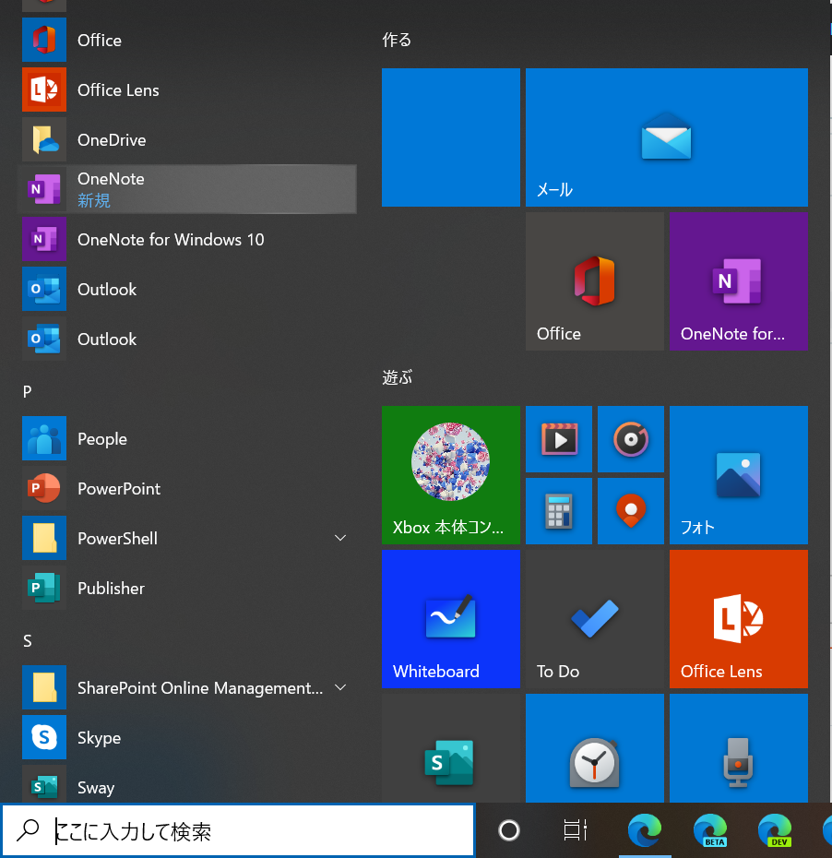
Task: Open the People app
Action: (x=186, y=438)
